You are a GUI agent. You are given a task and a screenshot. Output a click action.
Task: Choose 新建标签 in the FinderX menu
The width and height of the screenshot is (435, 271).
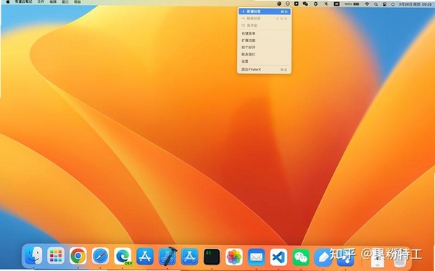[x=264, y=12]
